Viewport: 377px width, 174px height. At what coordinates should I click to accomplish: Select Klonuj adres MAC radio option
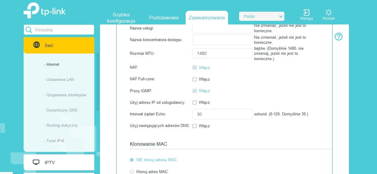pyautogui.click(x=132, y=172)
